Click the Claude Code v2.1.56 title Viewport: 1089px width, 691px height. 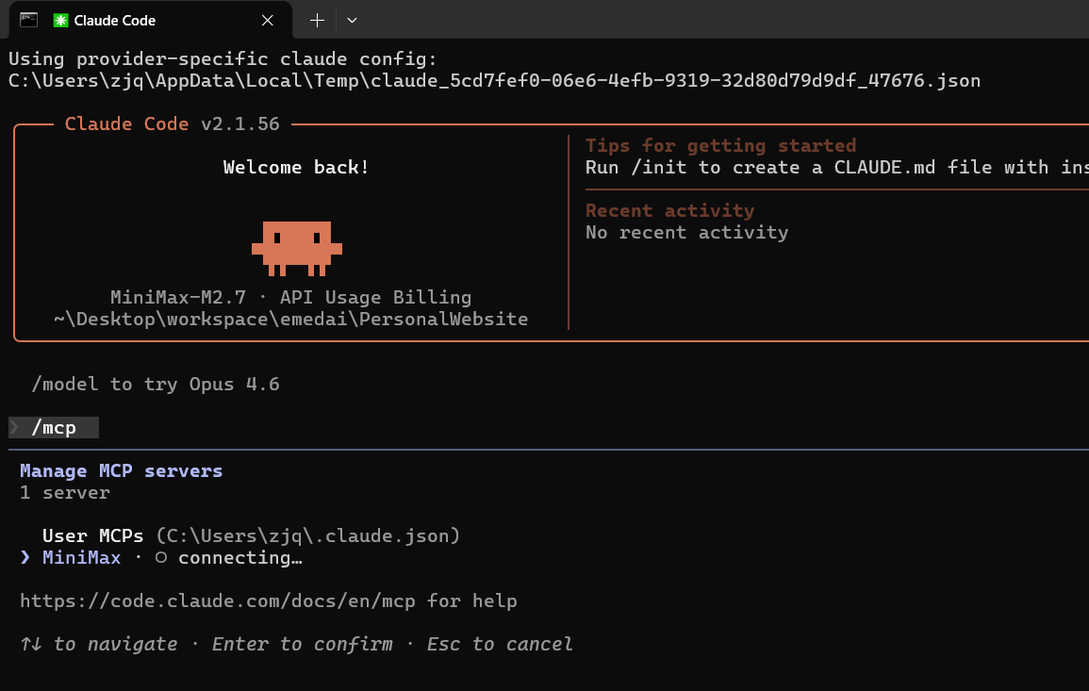point(173,123)
